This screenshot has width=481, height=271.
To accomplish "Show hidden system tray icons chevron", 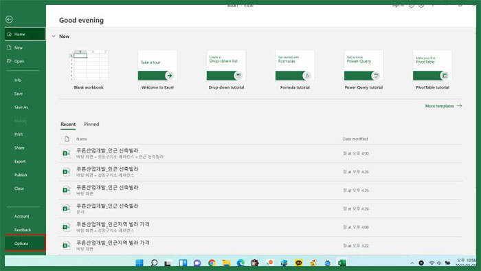I will tap(412, 263).
